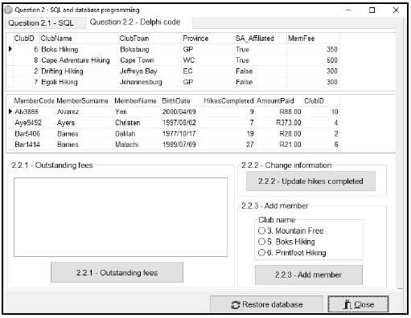Click the MemFee column header
411x318 pixels.
(313, 39)
